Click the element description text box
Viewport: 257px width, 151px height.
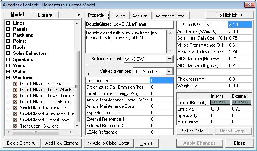pyautogui.click(x=126, y=41)
